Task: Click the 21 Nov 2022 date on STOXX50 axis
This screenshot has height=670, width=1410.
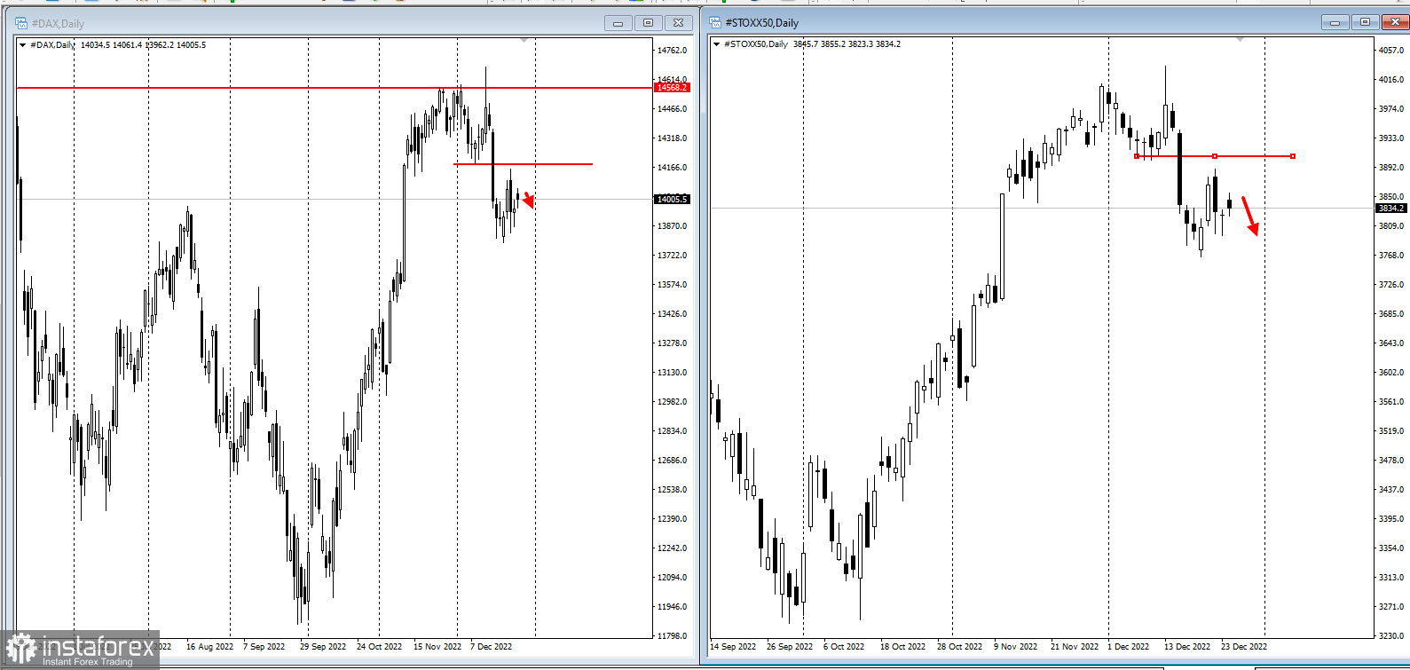Action: click(x=1075, y=647)
